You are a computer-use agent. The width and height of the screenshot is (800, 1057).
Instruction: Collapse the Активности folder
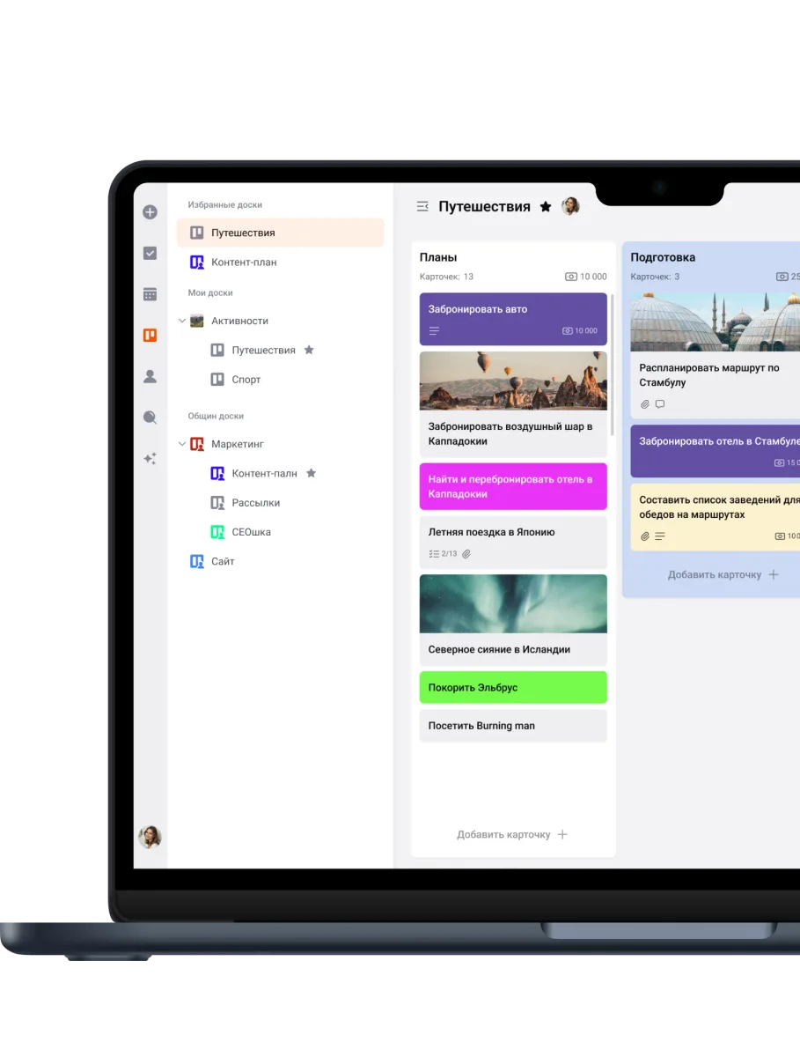pyautogui.click(x=182, y=321)
